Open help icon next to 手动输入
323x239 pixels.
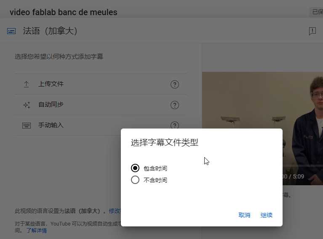175,125
